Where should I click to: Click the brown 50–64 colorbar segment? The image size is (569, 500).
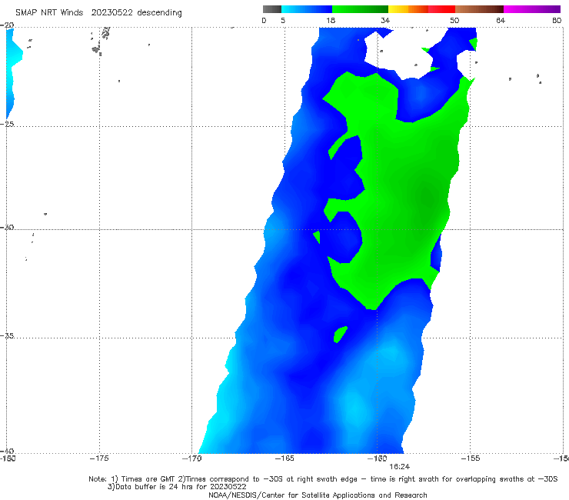tap(479, 9)
